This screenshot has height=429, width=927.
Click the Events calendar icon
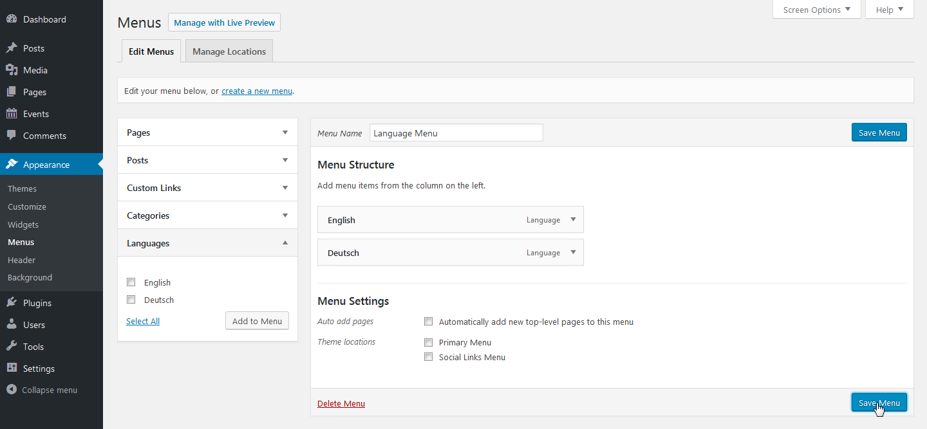12,114
